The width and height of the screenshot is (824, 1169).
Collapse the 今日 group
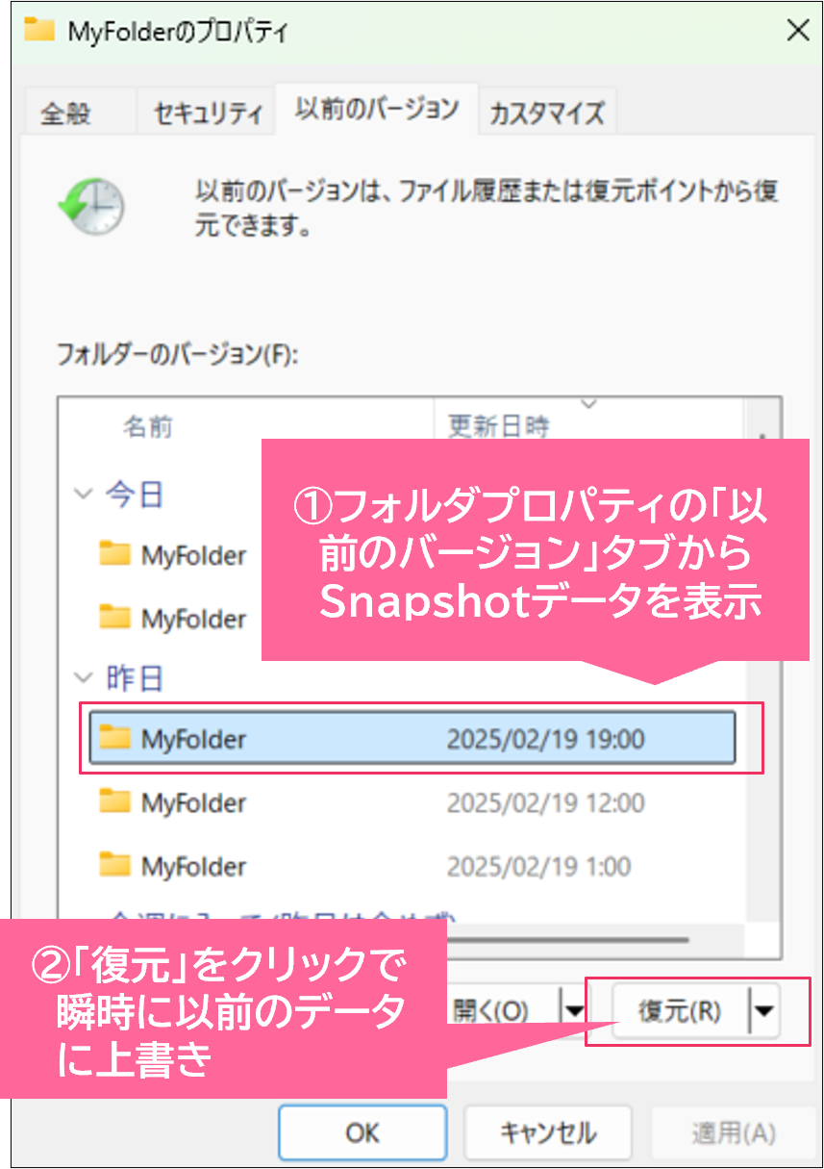(x=84, y=495)
